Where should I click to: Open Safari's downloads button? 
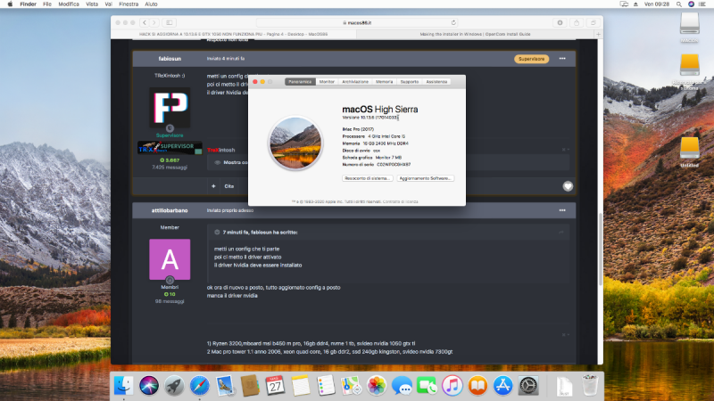point(560,23)
